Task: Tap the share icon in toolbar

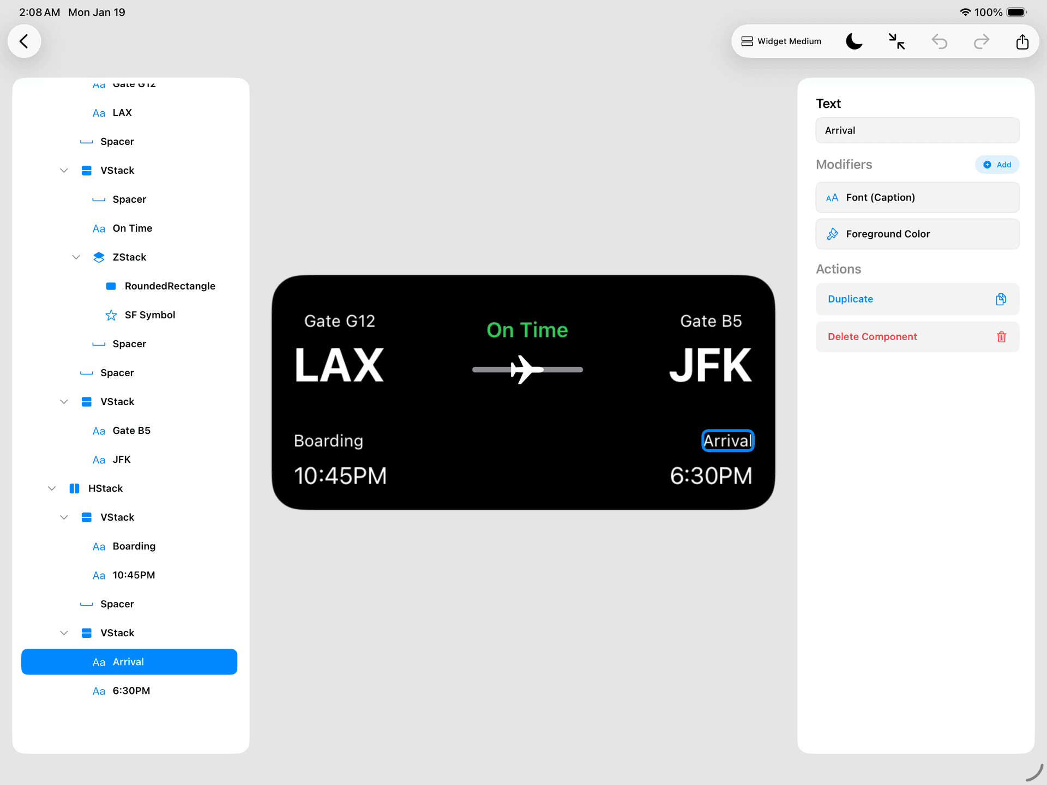Action: pos(1022,41)
